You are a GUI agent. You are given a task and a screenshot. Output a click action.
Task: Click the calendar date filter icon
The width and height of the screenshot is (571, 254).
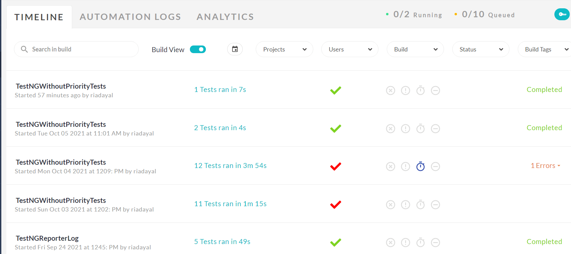click(x=235, y=49)
